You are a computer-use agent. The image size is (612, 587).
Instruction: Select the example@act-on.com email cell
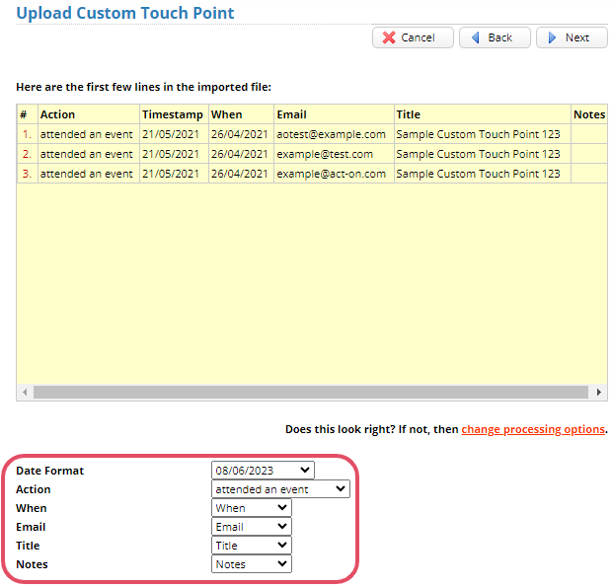click(x=334, y=174)
